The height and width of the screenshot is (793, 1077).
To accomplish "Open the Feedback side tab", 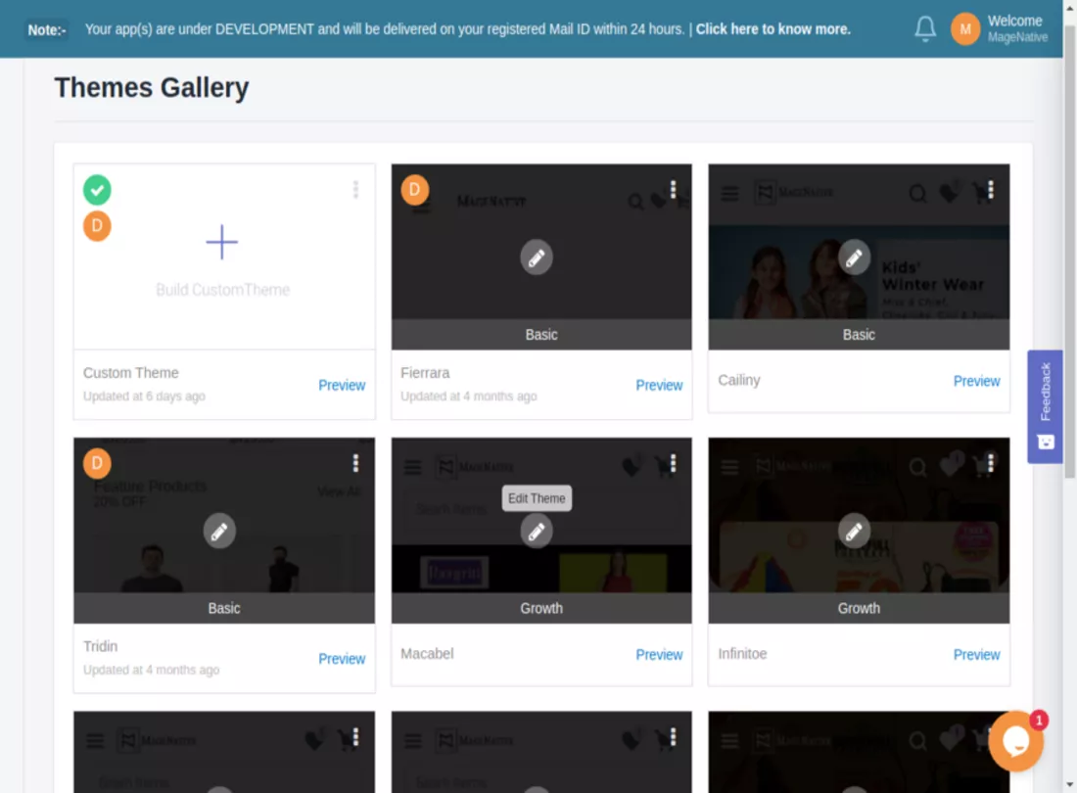I will tap(1045, 405).
